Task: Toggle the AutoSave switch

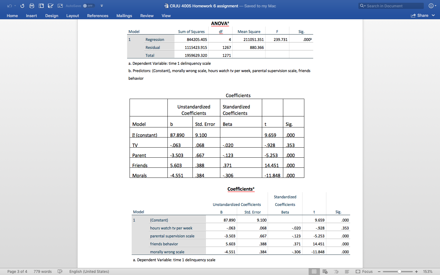Action: 89,6
